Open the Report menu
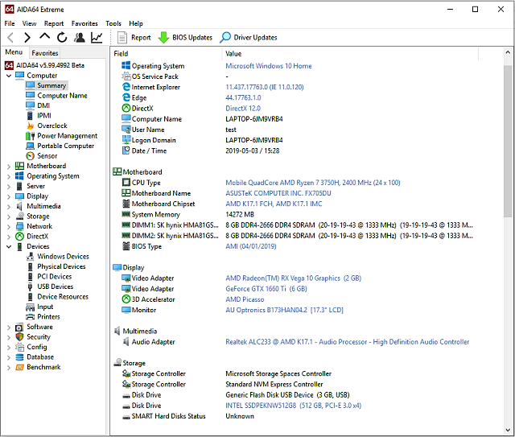515x437 pixels. [x=54, y=23]
